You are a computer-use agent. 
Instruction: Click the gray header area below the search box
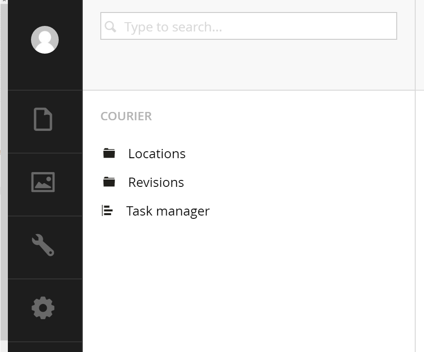tap(248, 65)
